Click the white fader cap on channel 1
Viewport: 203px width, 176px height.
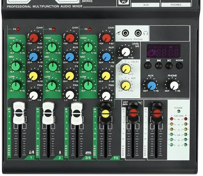coord(19,113)
